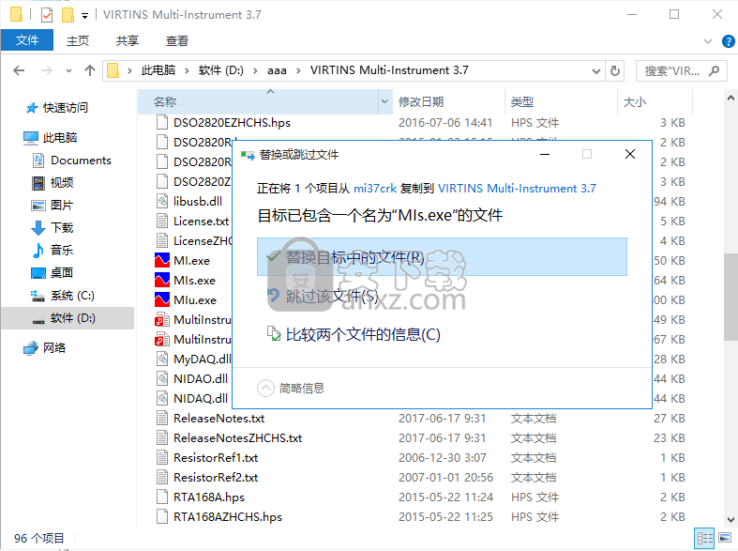Click the new folder icon in title bar

pos(68,15)
